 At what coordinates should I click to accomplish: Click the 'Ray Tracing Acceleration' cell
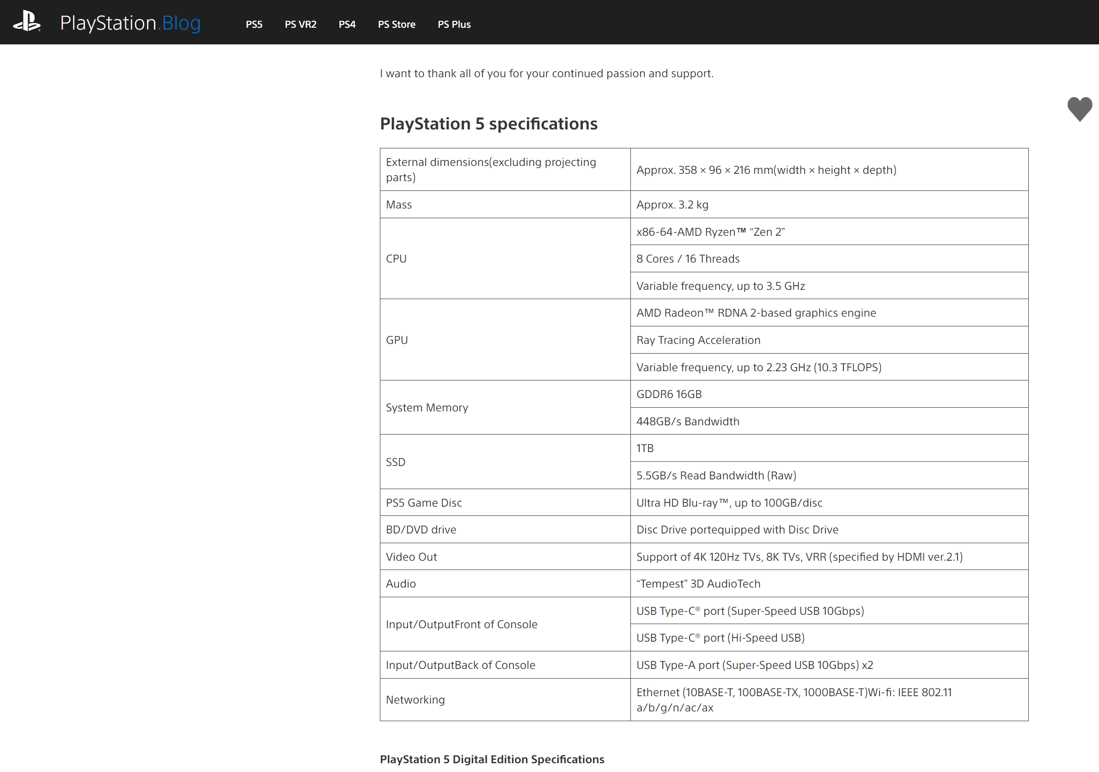(x=829, y=340)
